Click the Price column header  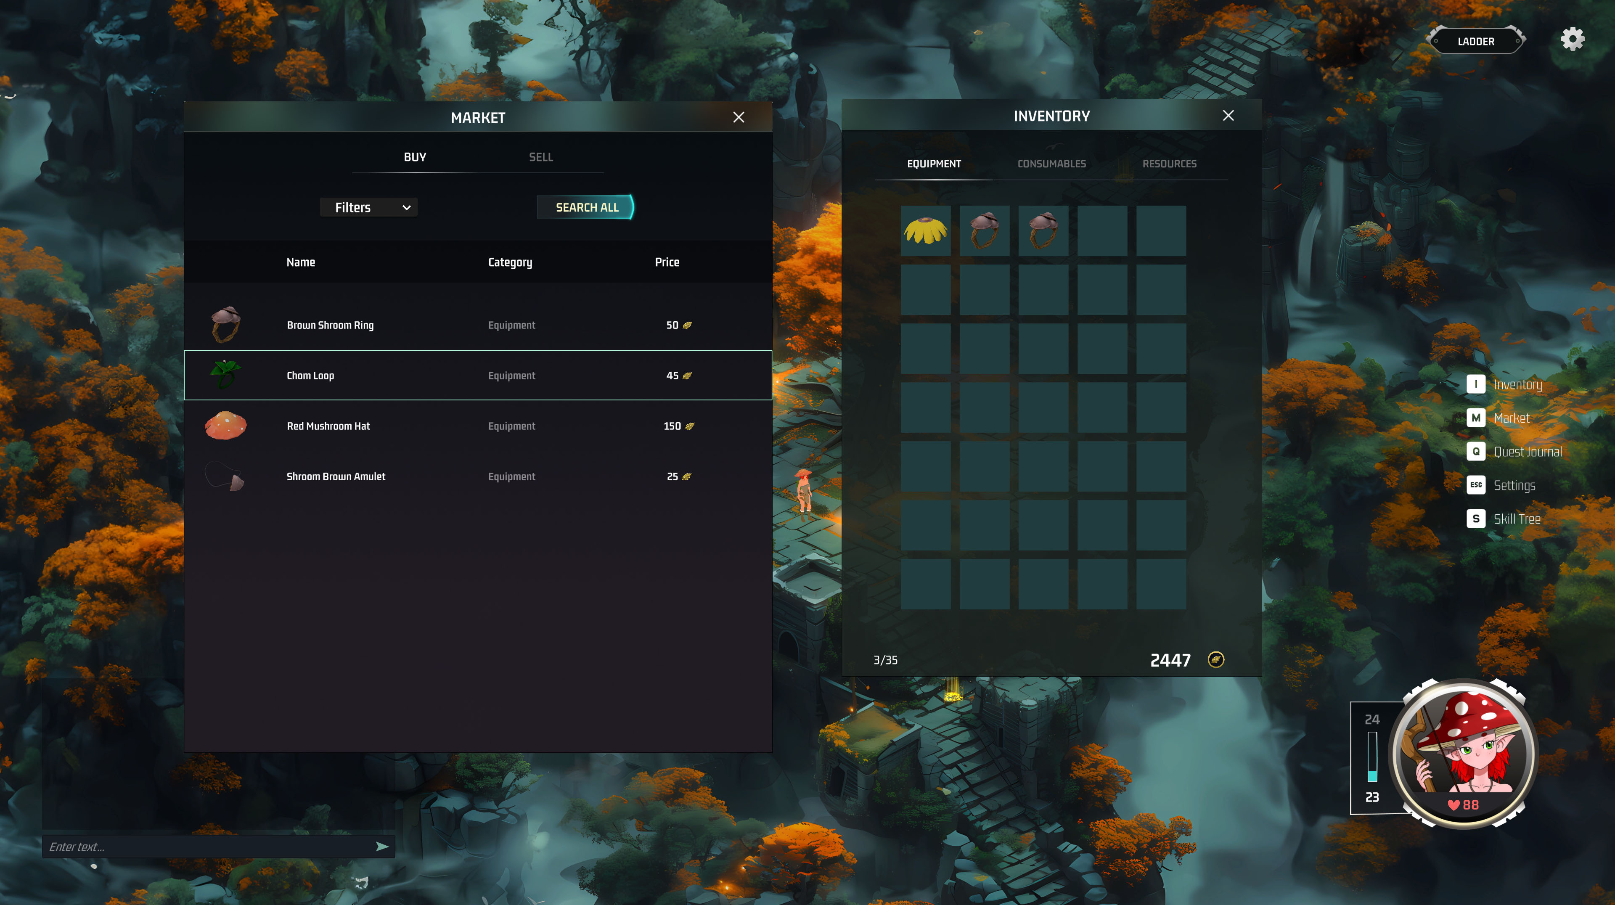(667, 262)
